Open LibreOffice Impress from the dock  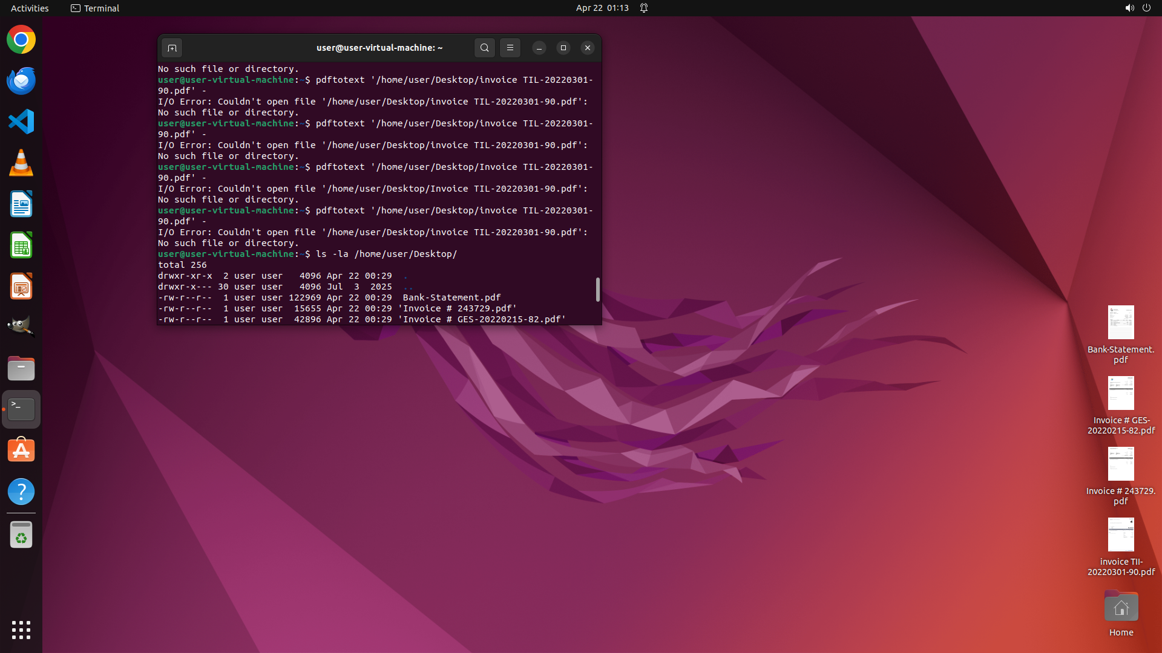(21, 287)
